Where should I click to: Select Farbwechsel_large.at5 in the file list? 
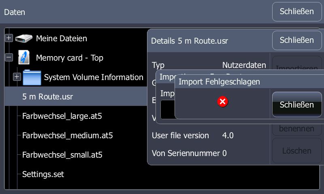point(62,116)
